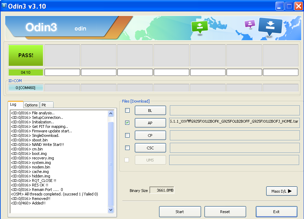Click the Odin3 title bar app icon
The image size is (304, 219).
tap(4, 6)
